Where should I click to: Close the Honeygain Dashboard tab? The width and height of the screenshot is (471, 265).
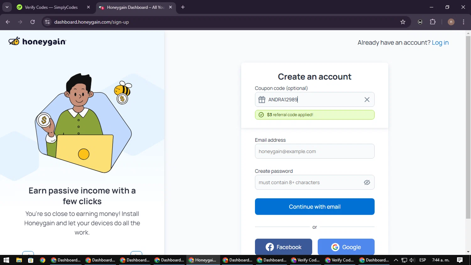click(171, 7)
